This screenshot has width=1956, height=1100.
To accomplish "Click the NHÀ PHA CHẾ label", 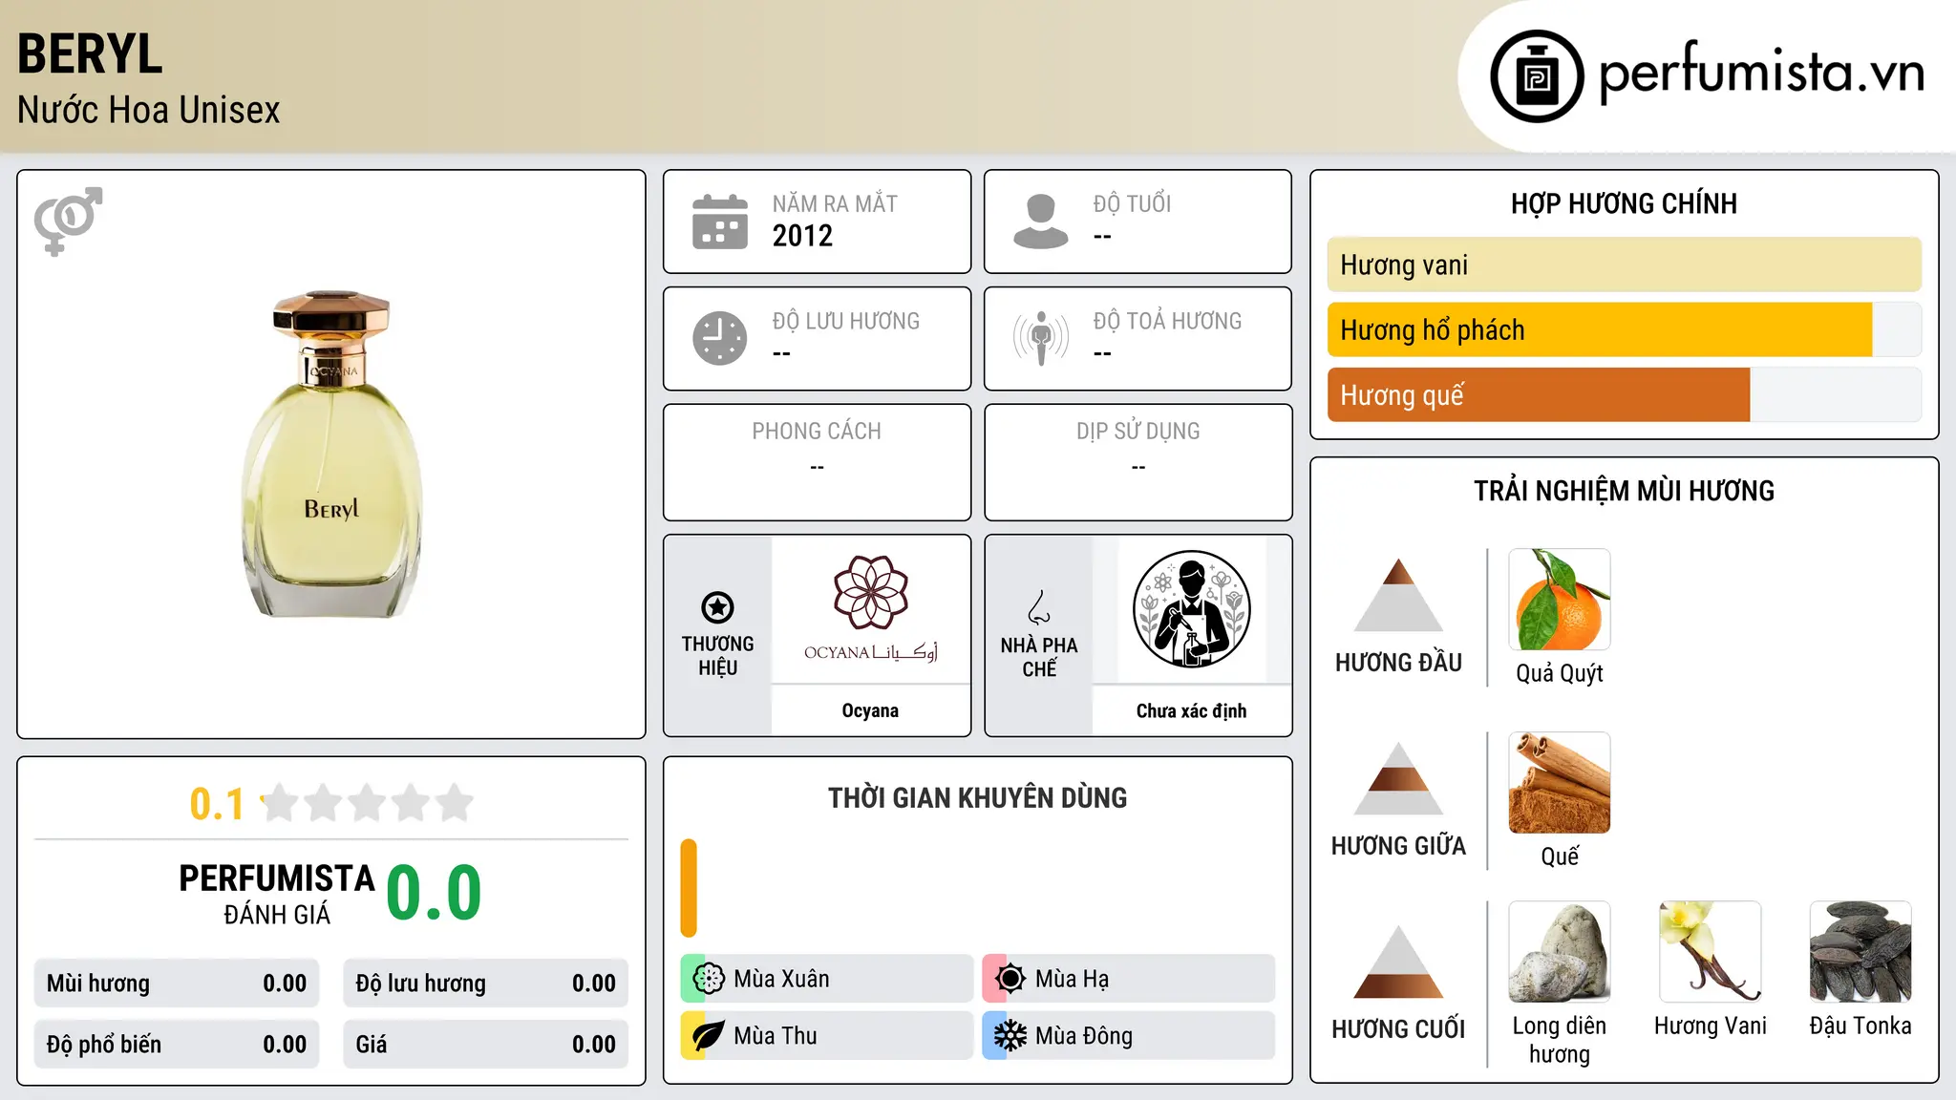I will tap(1039, 657).
